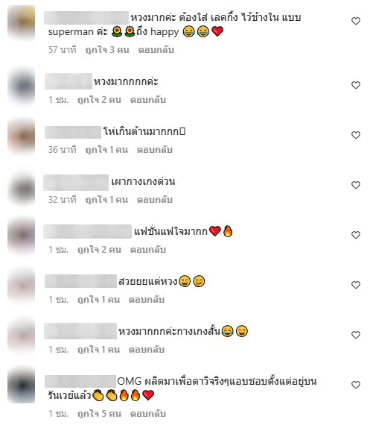Like the โห่เกินต้านมากกก comment
Image resolution: width=370 pixels, height=425 pixels.
(356, 135)
